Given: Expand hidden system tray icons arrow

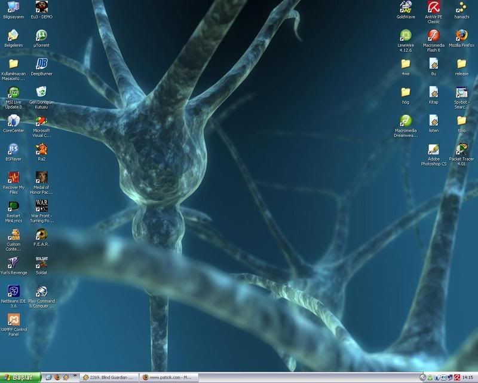Looking at the screenshot, I should 423,378.
